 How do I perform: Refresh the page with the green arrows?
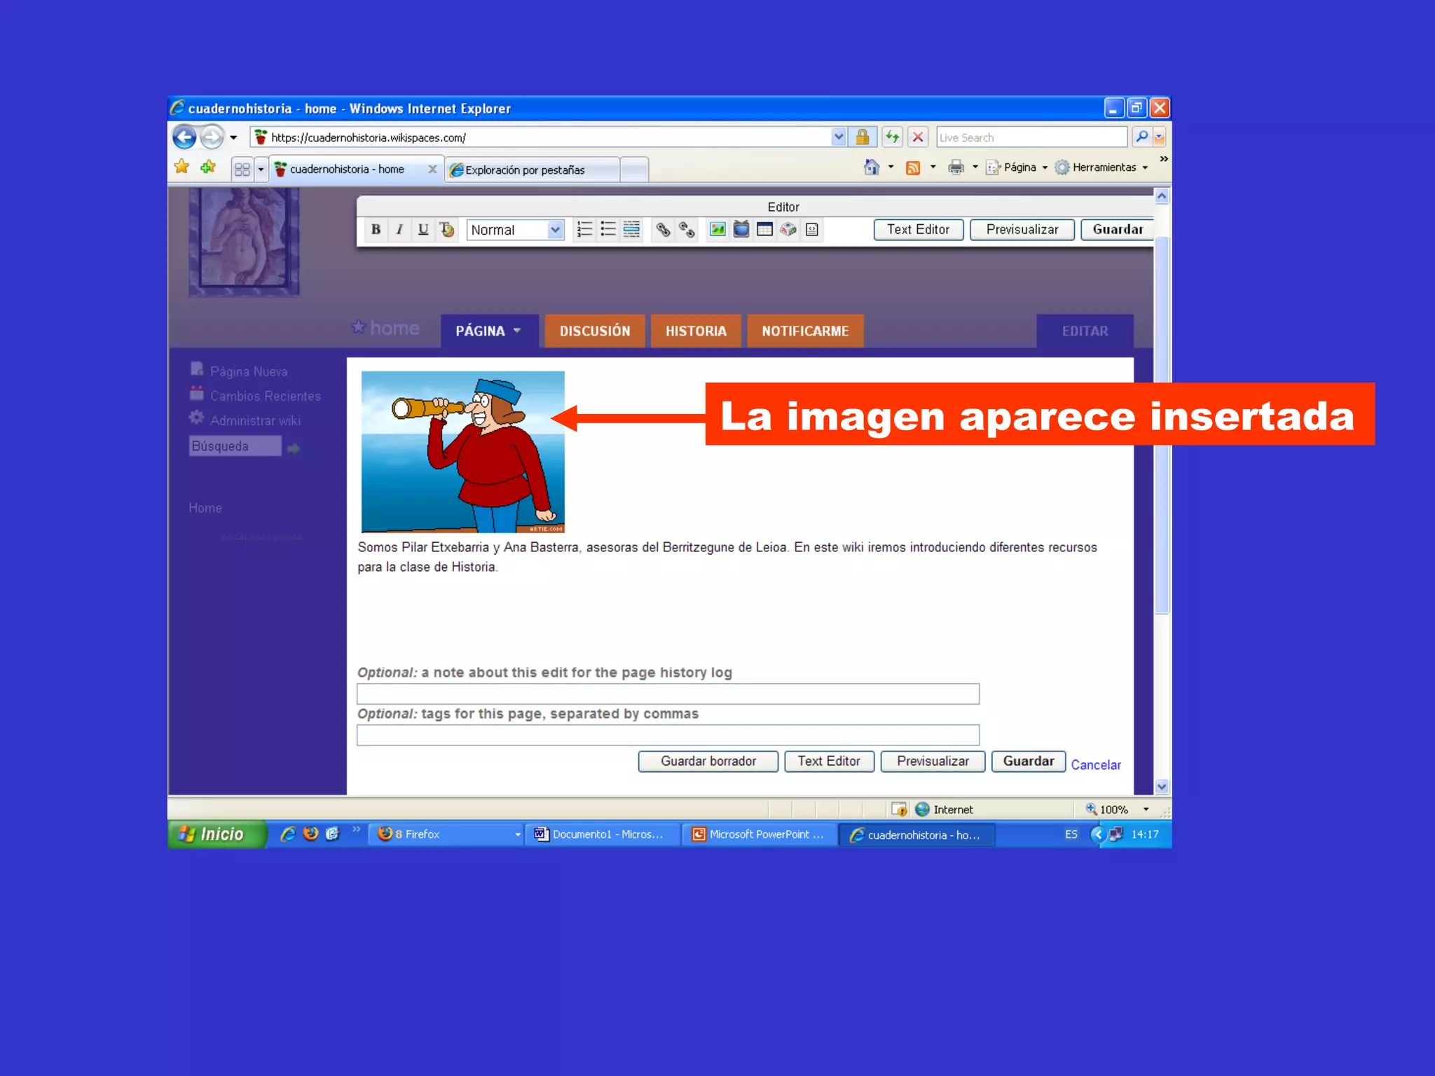pos(892,137)
